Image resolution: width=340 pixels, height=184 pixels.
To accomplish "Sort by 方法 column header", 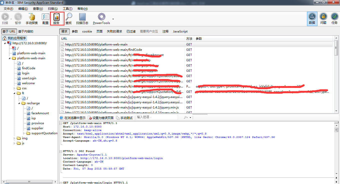I will [189, 39].
